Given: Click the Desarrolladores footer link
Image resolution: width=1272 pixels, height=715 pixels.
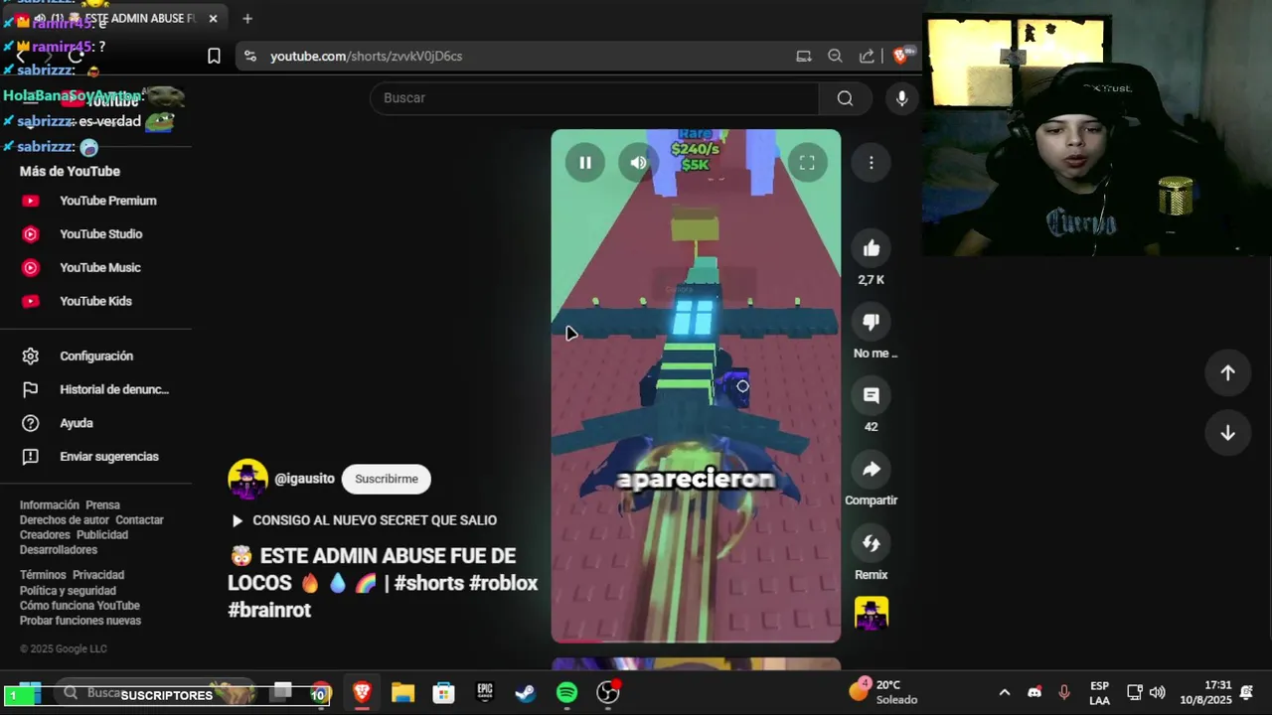Looking at the screenshot, I should click(x=59, y=549).
